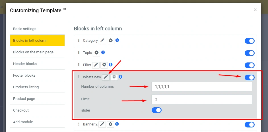The image size is (268, 132).
Task: Click the Category block edit pencil icon
Action: [x=102, y=41]
